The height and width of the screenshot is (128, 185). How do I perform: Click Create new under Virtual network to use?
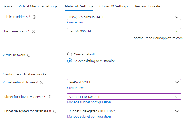click(x=75, y=88)
